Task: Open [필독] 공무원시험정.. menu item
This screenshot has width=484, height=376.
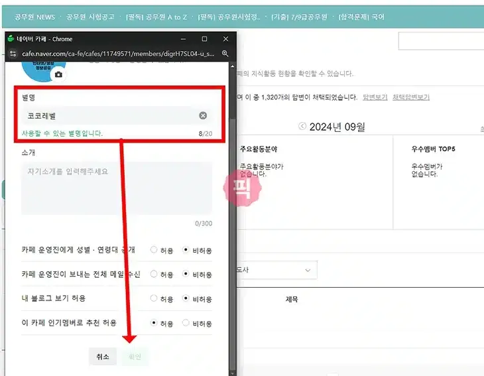Action: point(229,17)
